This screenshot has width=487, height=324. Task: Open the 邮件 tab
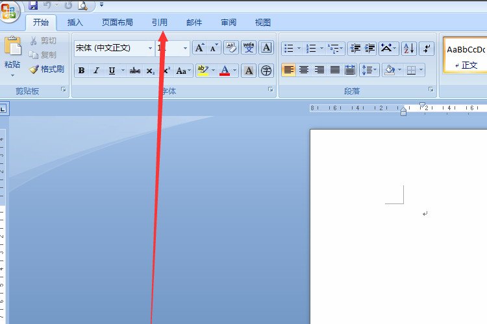tap(194, 22)
